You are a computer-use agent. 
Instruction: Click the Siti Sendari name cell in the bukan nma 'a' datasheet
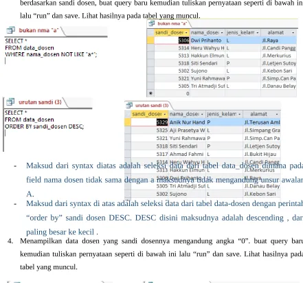(x=207, y=63)
